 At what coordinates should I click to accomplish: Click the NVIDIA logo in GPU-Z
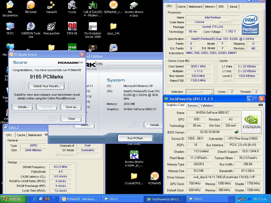(251, 122)
